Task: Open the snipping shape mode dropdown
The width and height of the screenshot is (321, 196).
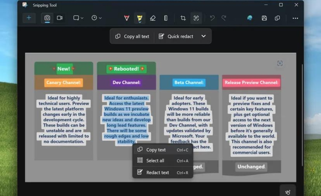Action: [78, 18]
